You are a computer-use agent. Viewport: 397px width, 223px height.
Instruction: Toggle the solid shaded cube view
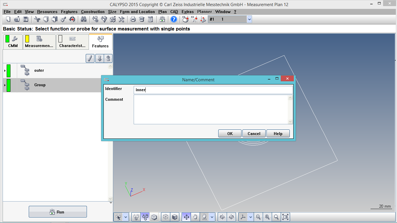click(x=174, y=217)
